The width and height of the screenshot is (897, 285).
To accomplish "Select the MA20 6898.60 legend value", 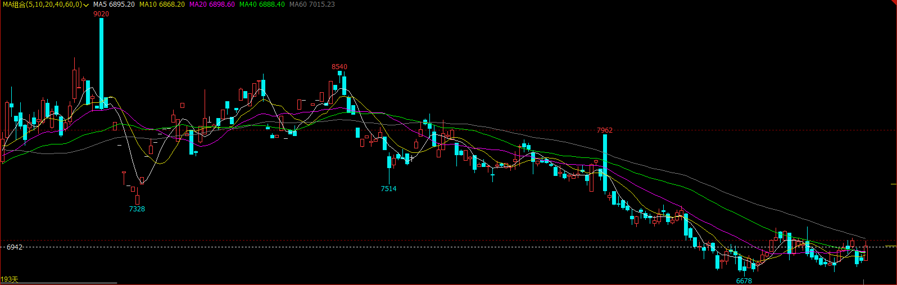I will point(212,4).
